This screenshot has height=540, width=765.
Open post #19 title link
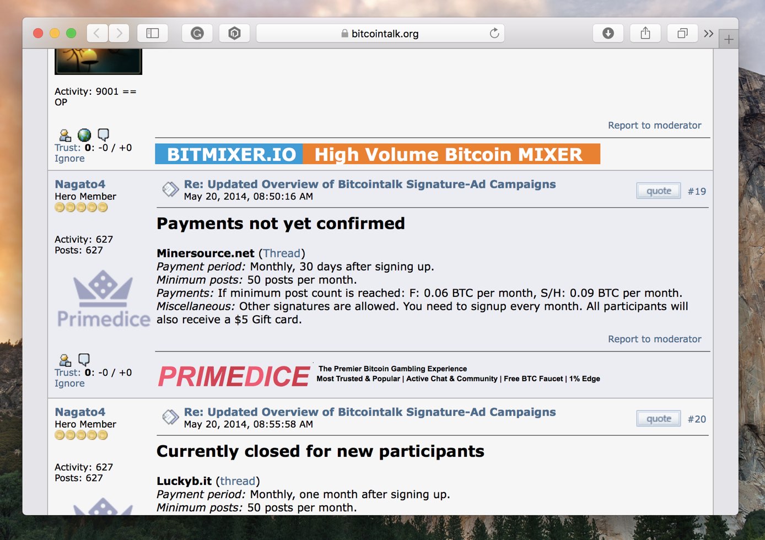point(370,184)
